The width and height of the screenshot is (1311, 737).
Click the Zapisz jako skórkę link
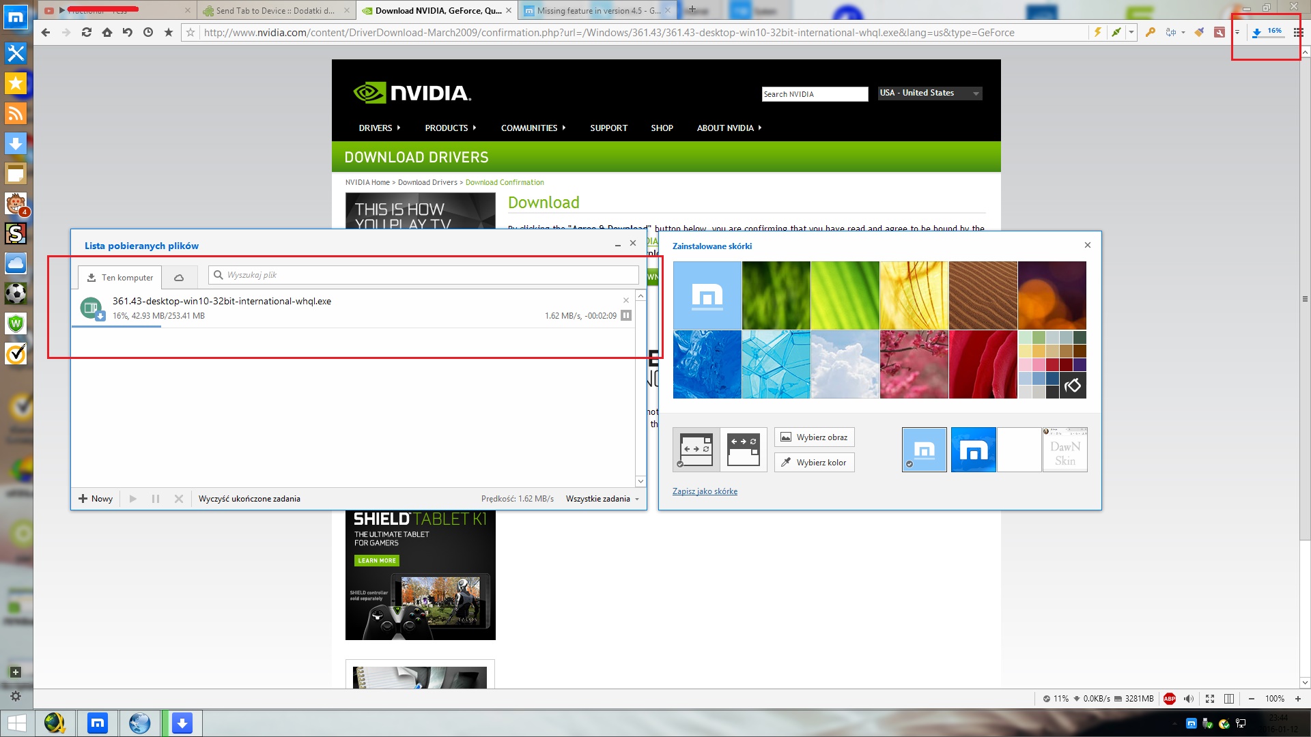coord(705,491)
